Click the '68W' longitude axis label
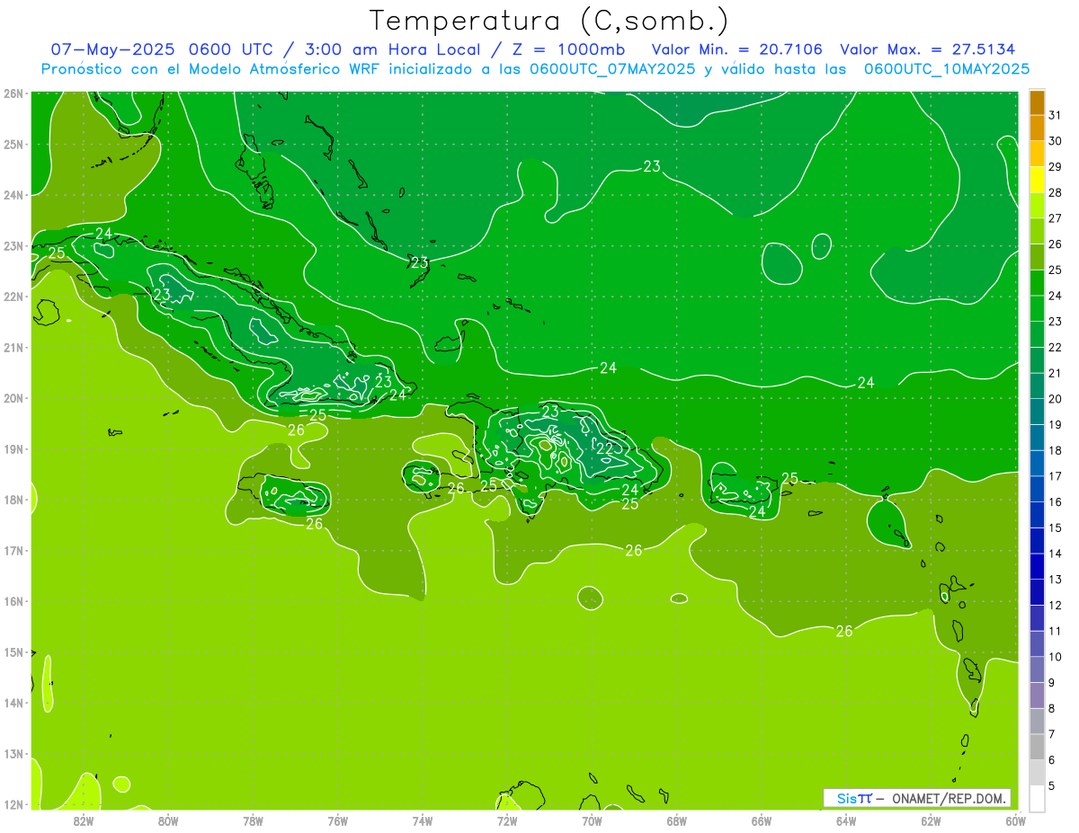Image resolution: width=1079 pixels, height=833 pixels. (x=677, y=820)
